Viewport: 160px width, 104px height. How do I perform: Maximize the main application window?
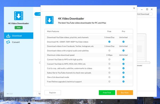(x=147, y=9)
